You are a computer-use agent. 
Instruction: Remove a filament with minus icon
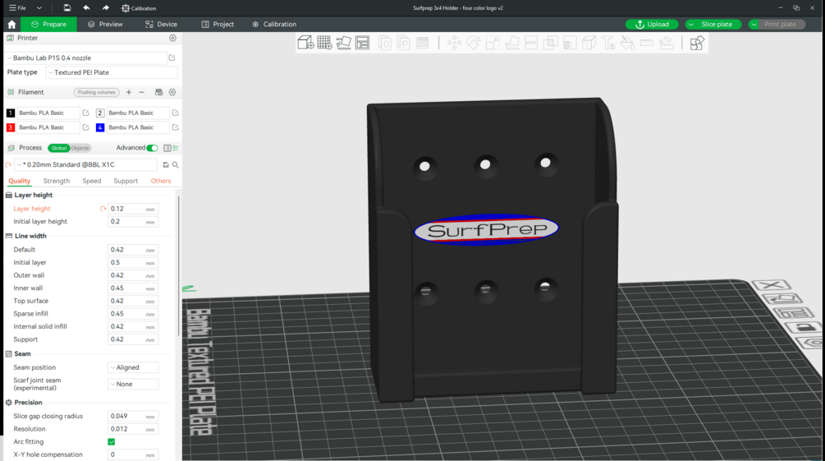coord(141,92)
